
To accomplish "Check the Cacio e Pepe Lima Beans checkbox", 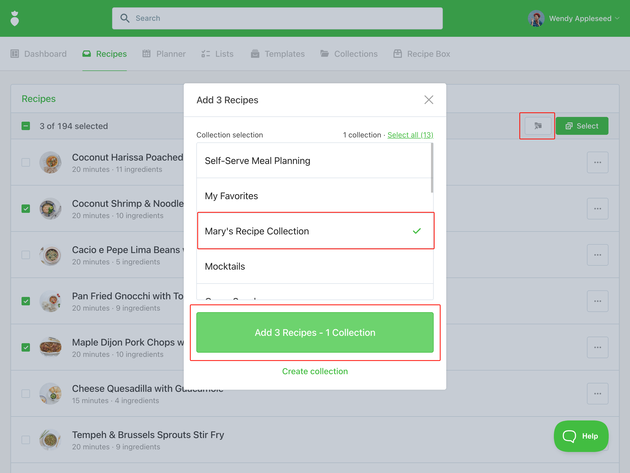I will click(26, 255).
